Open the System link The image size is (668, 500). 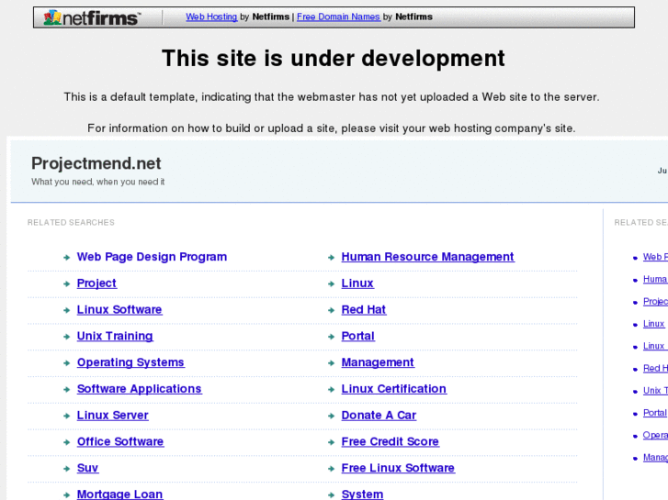click(362, 494)
